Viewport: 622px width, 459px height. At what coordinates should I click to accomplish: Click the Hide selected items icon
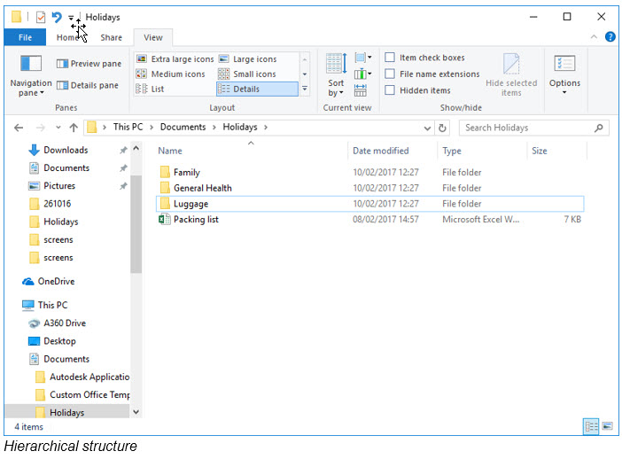point(511,65)
